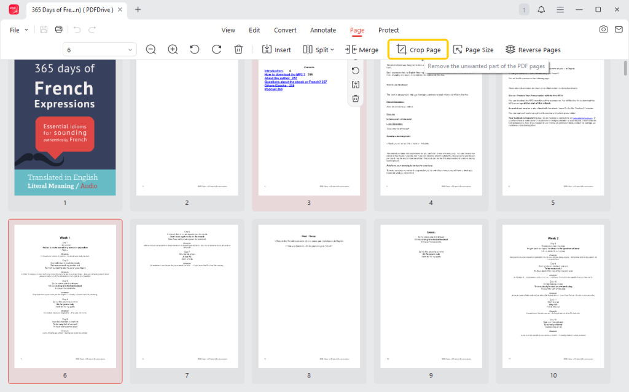
Task: Click the Crop Page button
Action: (418, 50)
